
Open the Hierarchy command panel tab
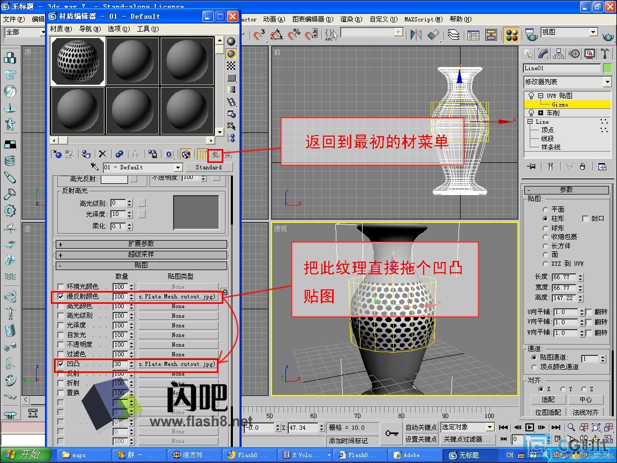point(559,54)
